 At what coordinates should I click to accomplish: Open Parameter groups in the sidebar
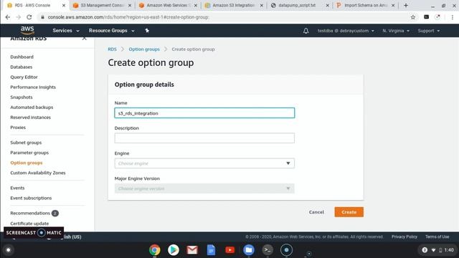point(29,153)
